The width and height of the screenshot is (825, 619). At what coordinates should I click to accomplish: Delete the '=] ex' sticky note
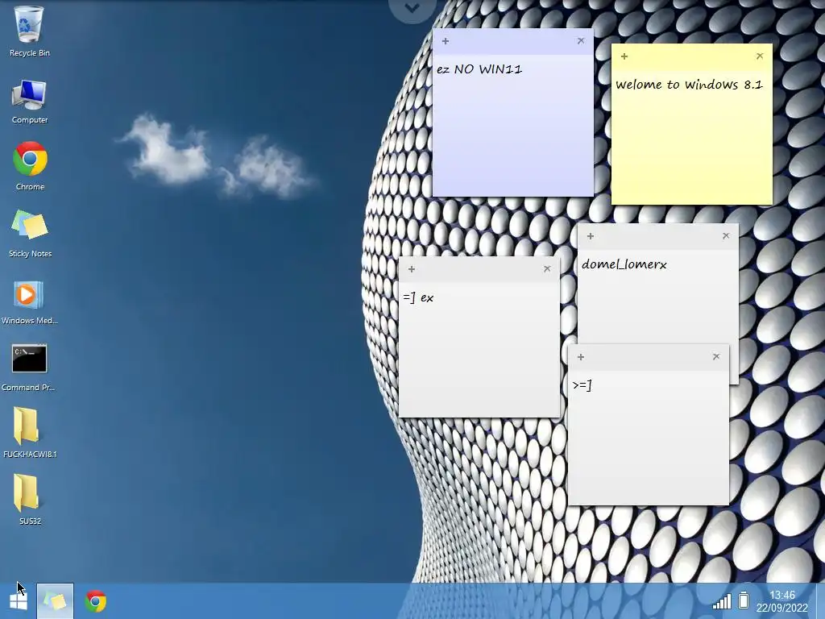pyautogui.click(x=547, y=269)
